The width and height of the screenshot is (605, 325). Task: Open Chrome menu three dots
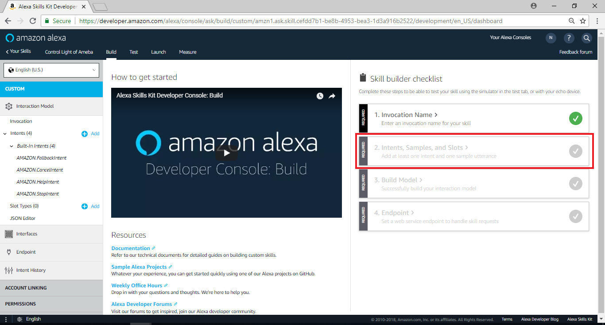[597, 21]
